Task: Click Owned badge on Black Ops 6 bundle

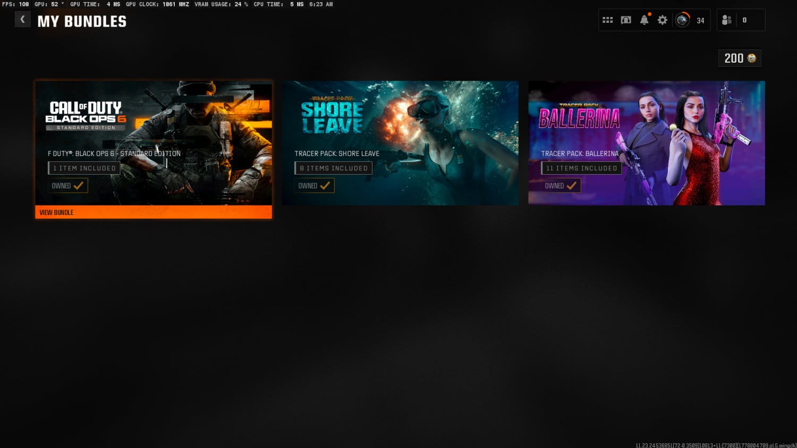Action: tap(67, 186)
